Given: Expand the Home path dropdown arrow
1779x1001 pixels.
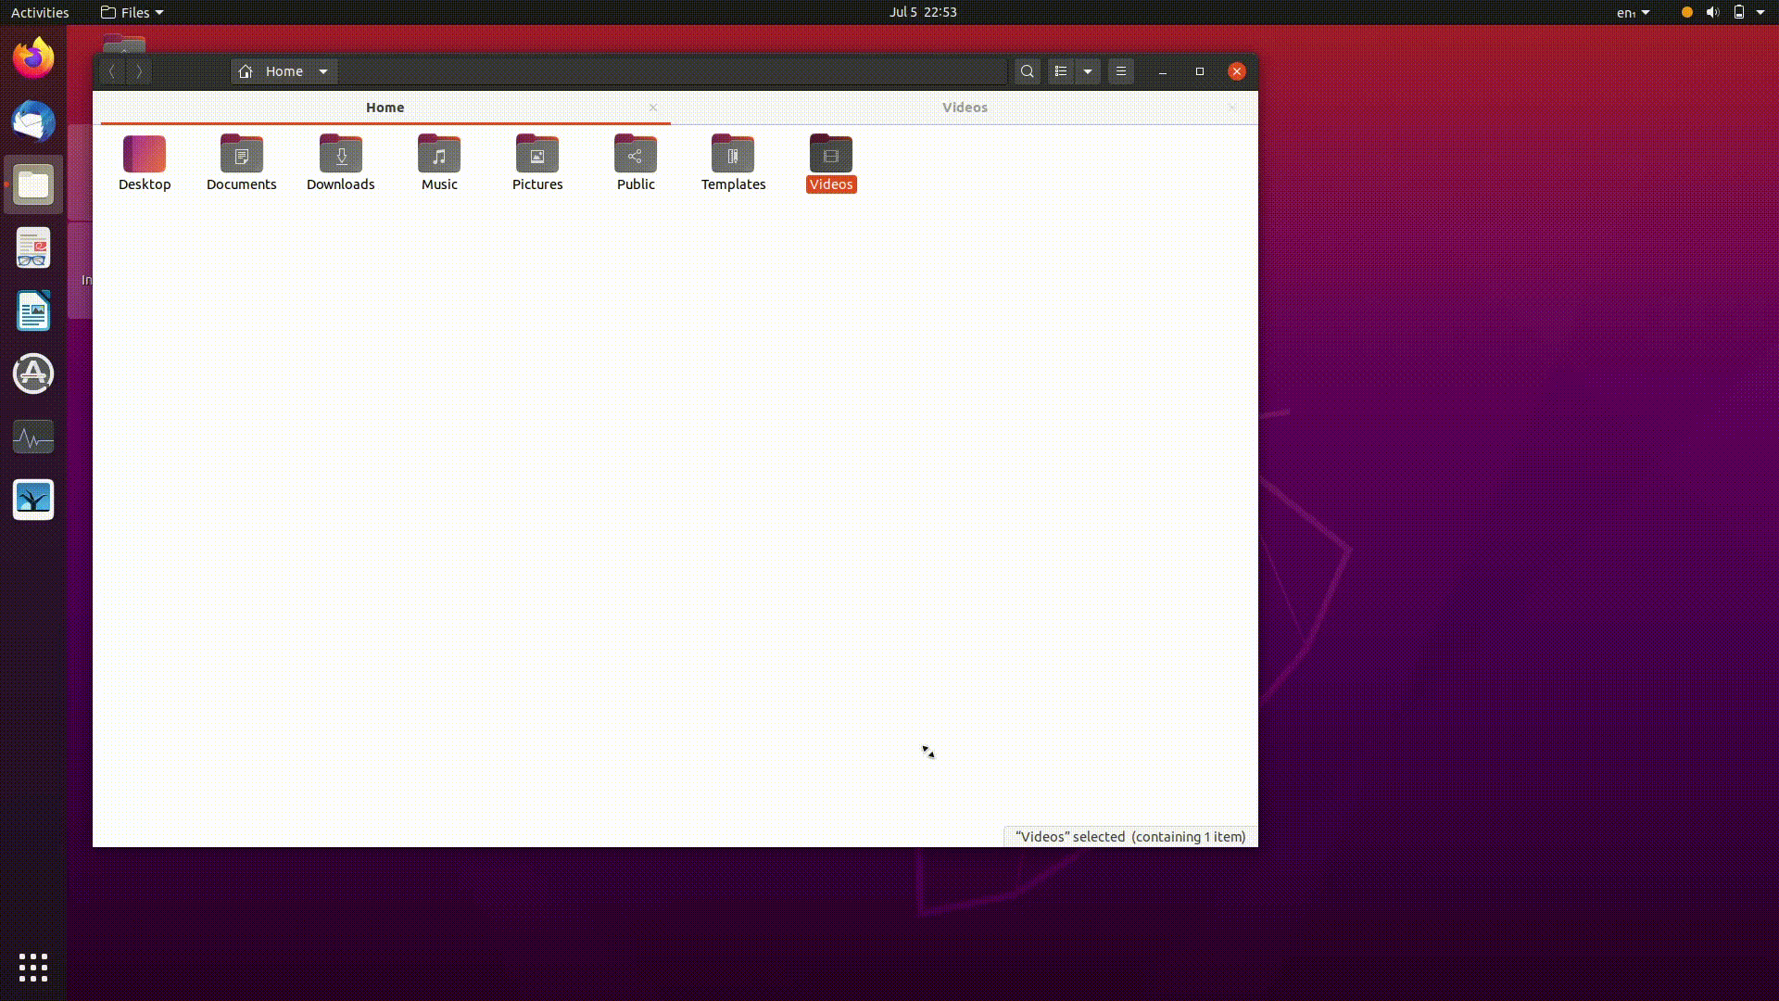Looking at the screenshot, I should (x=323, y=70).
